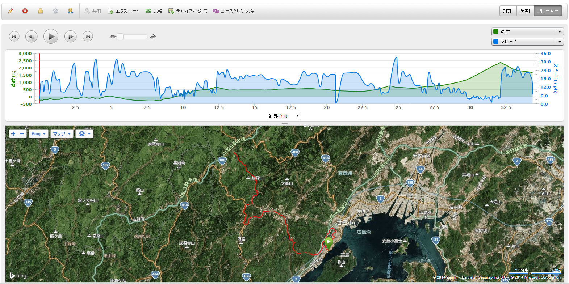Zoom in the map with plus button
The height and width of the screenshot is (284, 569).
click(13, 133)
